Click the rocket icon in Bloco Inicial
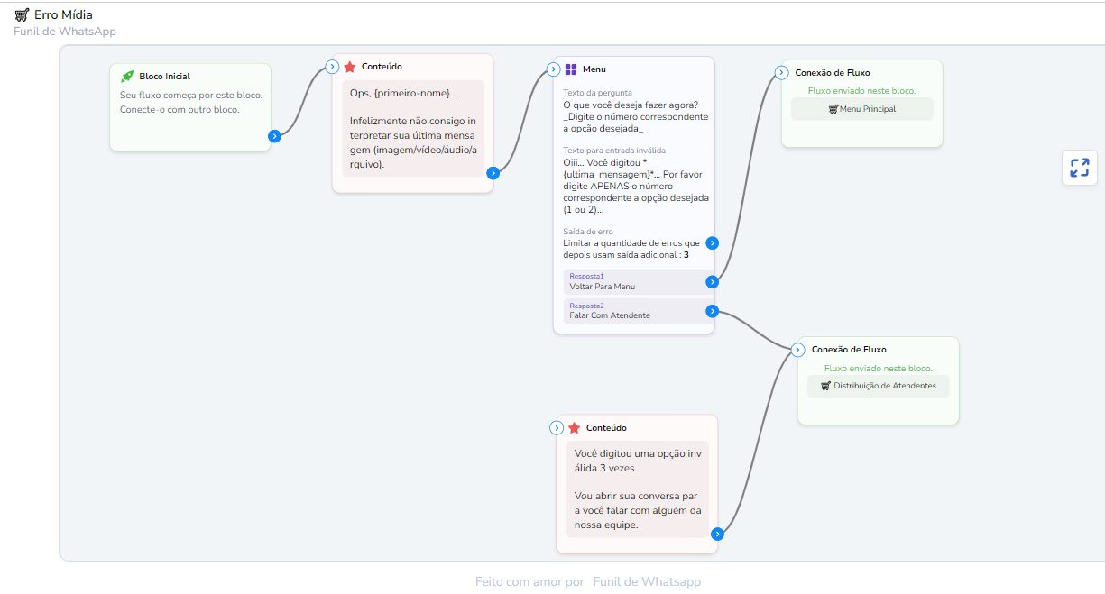The image size is (1105, 594). pyautogui.click(x=127, y=77)
